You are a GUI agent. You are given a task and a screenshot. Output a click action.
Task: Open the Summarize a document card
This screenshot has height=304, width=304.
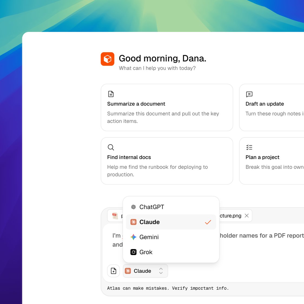click(x=167, y=107)
